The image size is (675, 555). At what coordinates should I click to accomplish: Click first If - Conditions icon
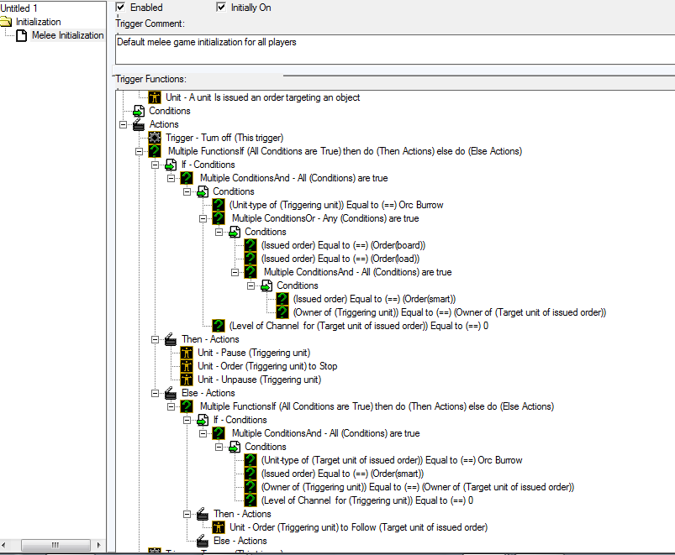[x=171, y=165]
